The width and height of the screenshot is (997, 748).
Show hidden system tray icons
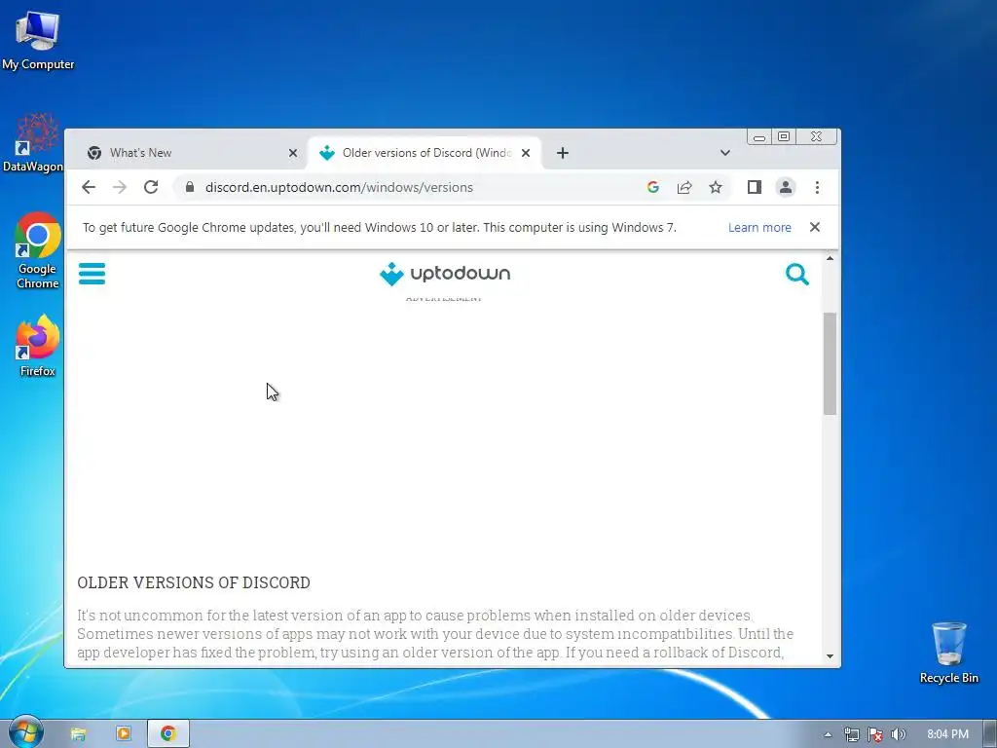click(828, 734)
